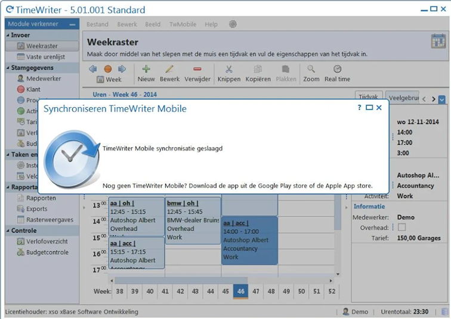Click the Knippen scissors icon
This screenshot has height=319, width=451.
[229, 69]
